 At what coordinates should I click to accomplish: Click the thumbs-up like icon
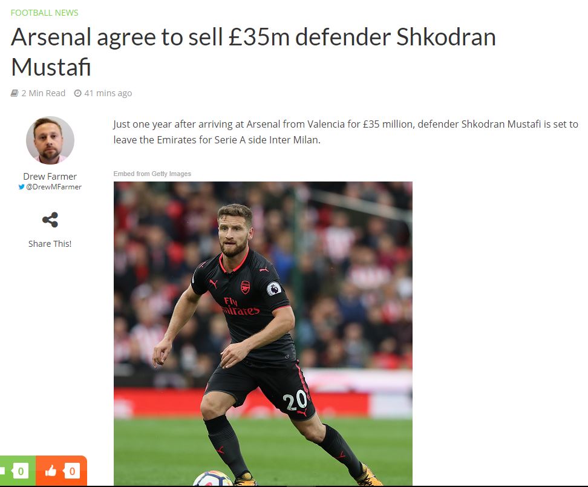pos(51,471)
